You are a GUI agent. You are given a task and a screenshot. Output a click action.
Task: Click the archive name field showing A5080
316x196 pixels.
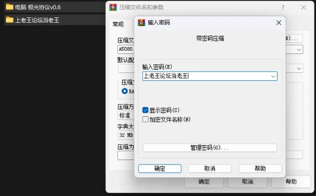[x=126, y=49]
